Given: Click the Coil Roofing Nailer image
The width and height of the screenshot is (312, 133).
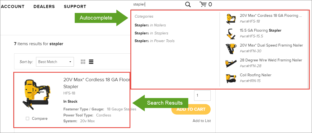Looking at the screenshot, I should (x=231, y=78).
